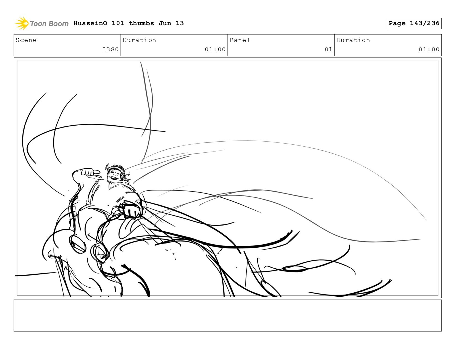Select the scene Duration value 01:00
This screenshot has height=352, width=456.
(x=215, y=49)
